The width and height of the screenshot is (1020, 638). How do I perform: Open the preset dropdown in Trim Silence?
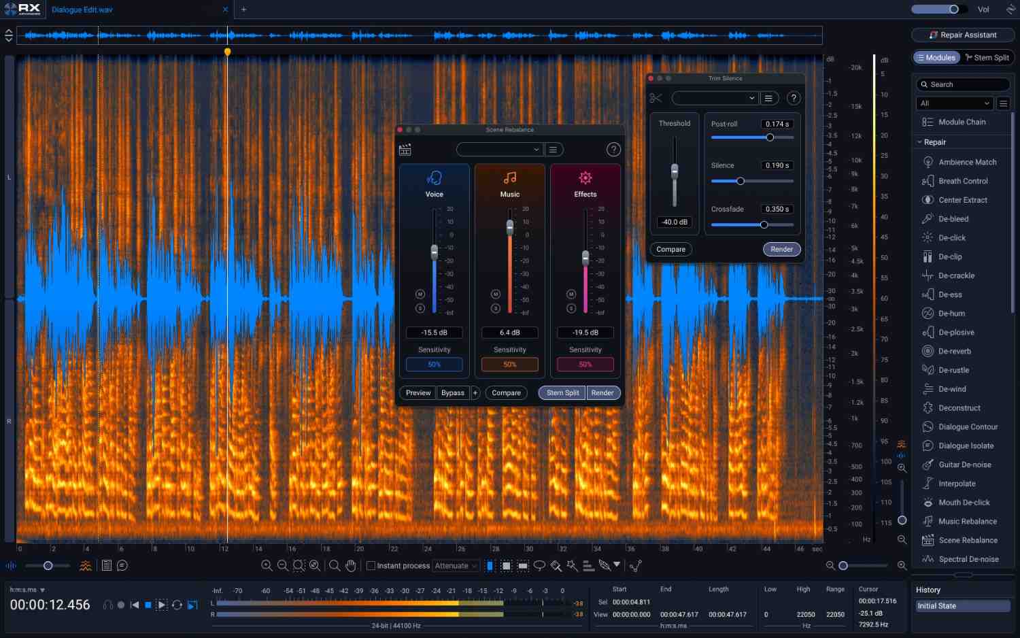point(714,98)
